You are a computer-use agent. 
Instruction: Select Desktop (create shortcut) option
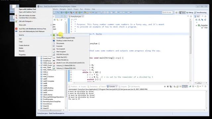(65, 41)
